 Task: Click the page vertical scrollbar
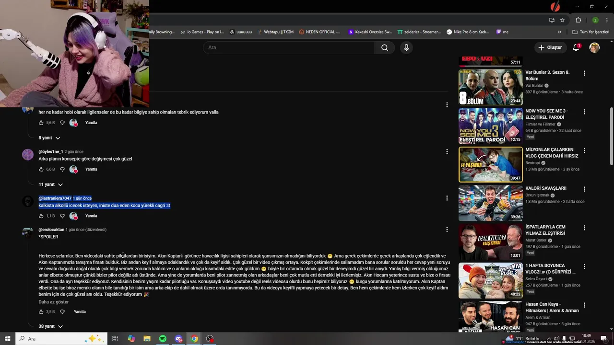click(611, 137)
